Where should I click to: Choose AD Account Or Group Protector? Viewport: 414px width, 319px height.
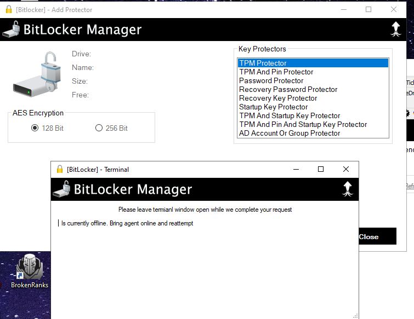[x=313, y=133]
